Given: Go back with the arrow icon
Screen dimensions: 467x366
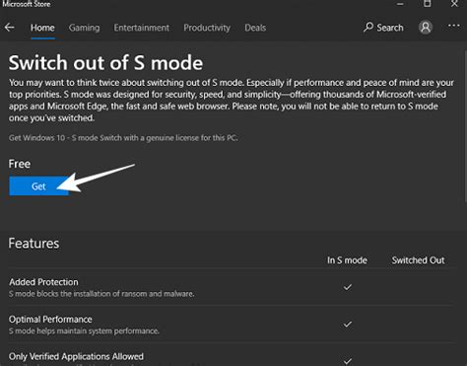Looking at the screenshot, I should (x=10, y=28).
